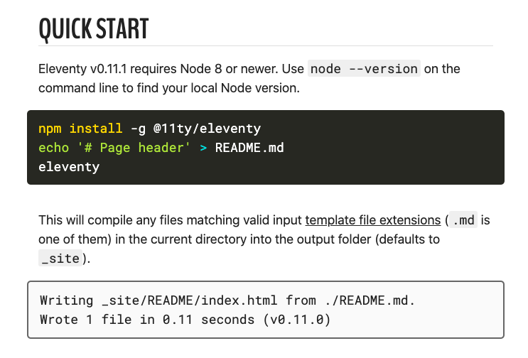Click the lone 'eleventy' command line
Image resolution: width=528 pixels, height=358 pixels.
(x=69, y=167)
